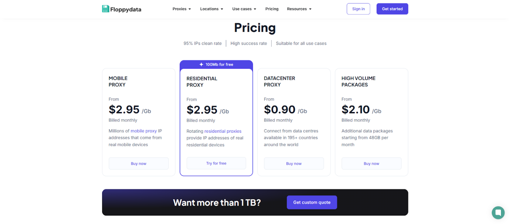The image size is (509, 224).
Task: Click the Get started button
Action: pyautogui.click(x=392, y=9)
